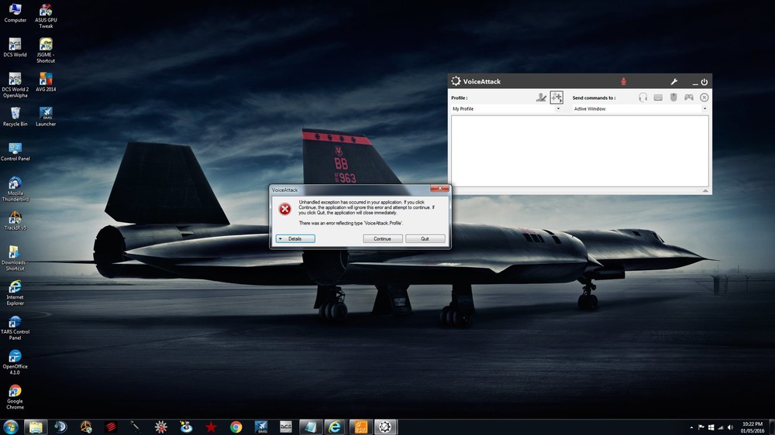Open TeamSpeak from the taskbar
775x435 pixels.
click(x=60, y=426)
